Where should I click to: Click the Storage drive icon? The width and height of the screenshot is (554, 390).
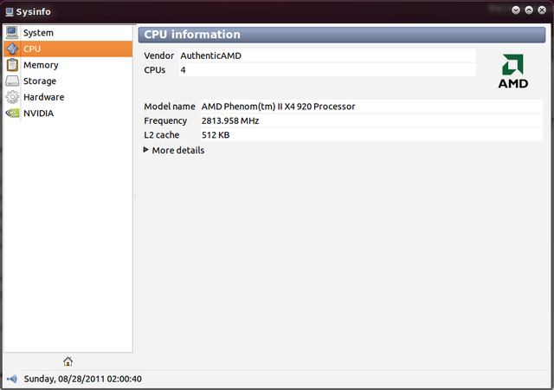[x=12, y=81]
